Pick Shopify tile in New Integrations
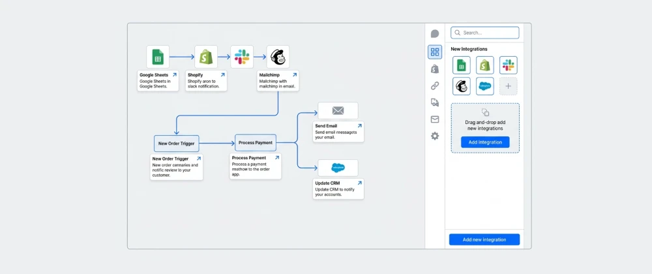 point(485,65)
